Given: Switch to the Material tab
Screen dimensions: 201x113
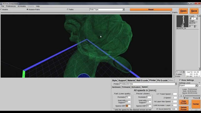Looking at the screenshot, I should [131, 80].
